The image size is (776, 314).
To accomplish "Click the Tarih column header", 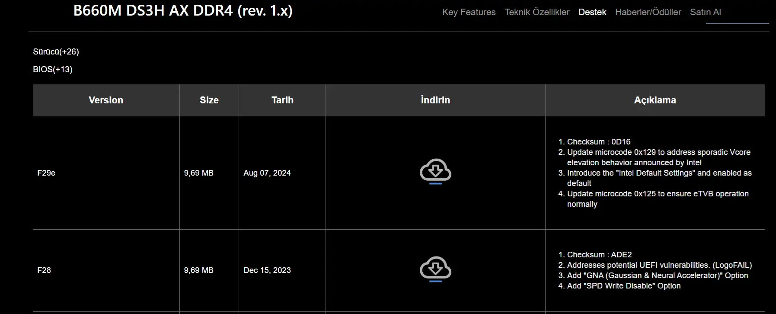I will coord(282,100).
